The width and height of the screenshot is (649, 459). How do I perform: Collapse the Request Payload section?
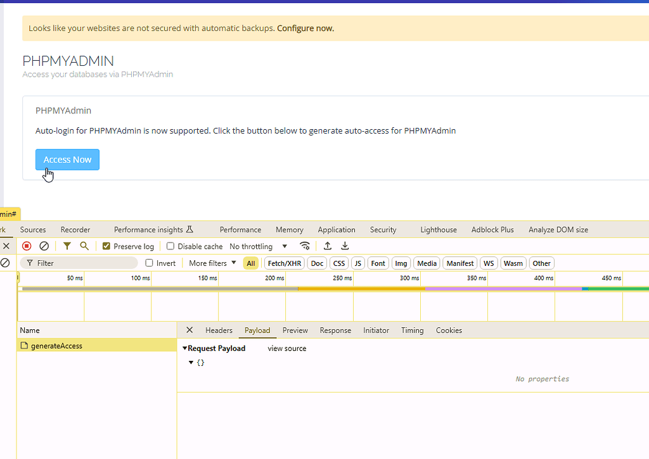click(184, 348)
